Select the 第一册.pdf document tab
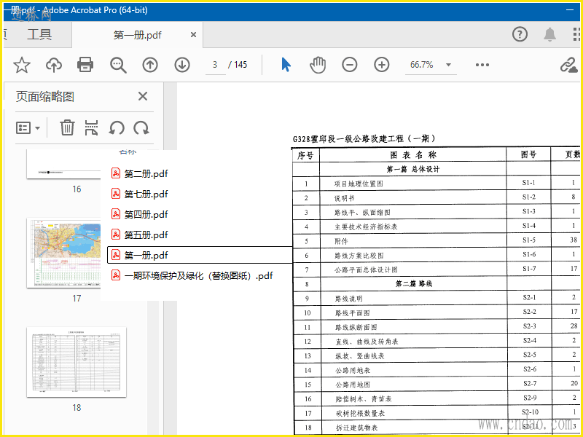Screen dimensions: 583x437 click(x=138, y=35)
